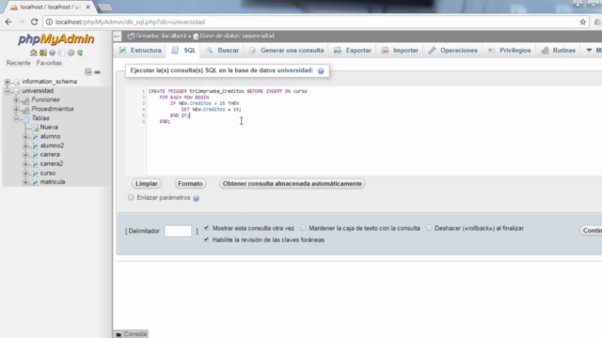Open the Exportar tab
602x338 pixels.
pos(353,50)
